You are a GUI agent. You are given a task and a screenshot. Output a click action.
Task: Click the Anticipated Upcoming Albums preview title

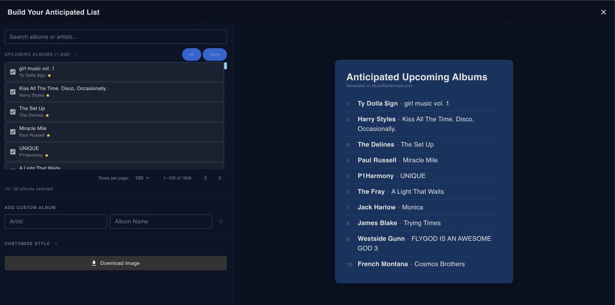pos(417,77)
